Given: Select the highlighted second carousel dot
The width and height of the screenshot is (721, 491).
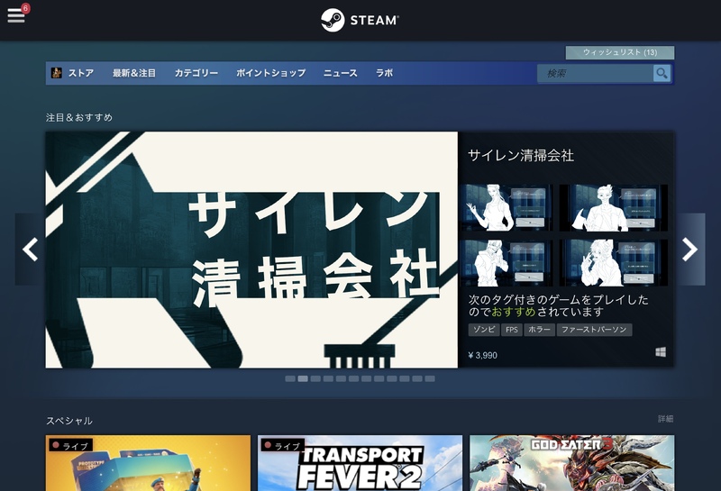Looking at the screenshot, I should 303,378.
